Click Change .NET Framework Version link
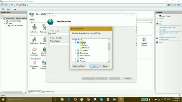The image size is (182, 102). pos(168,34)
